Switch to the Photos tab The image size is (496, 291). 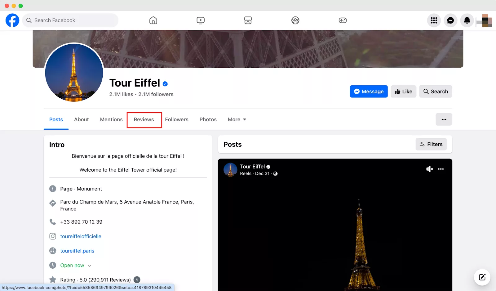(x=208, y=119)
